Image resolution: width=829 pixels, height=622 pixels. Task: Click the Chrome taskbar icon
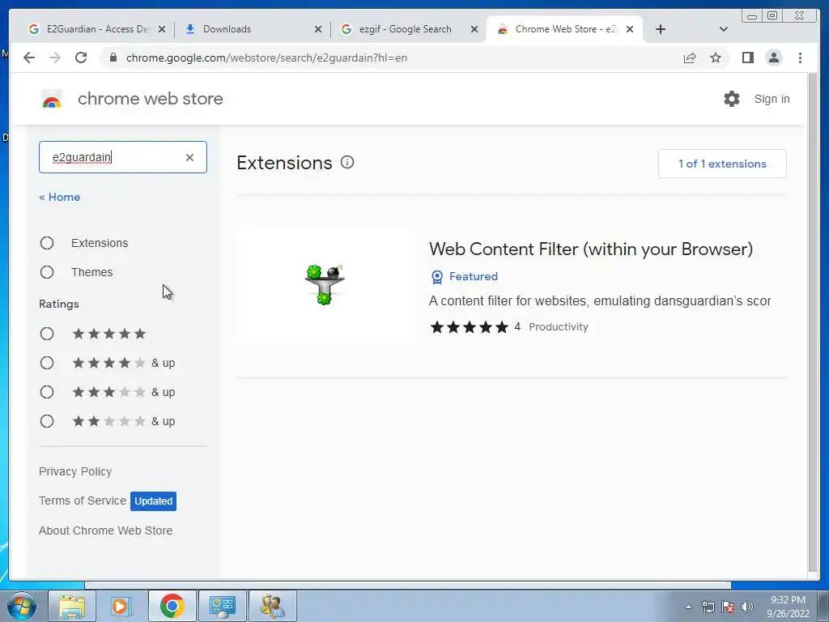(172, 606)
